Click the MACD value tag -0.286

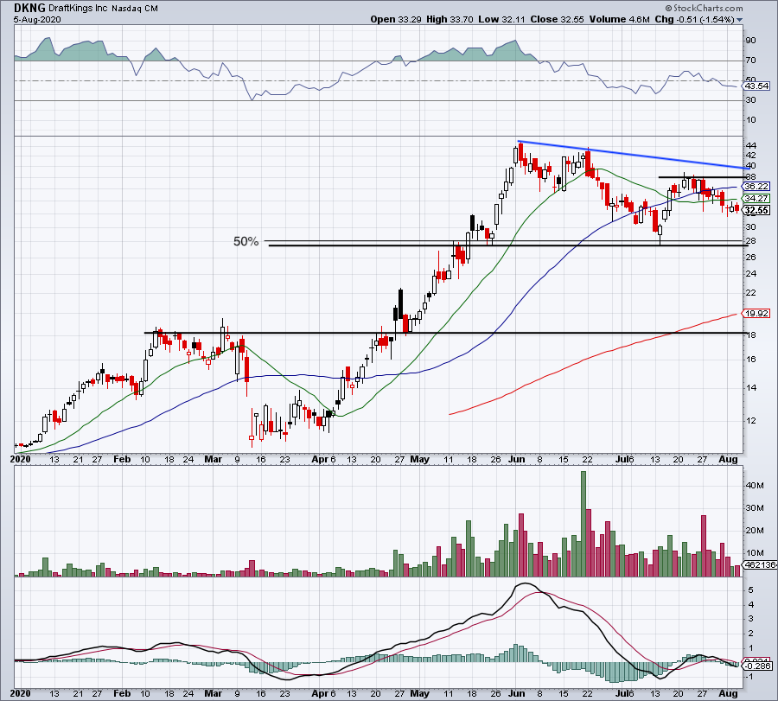pos(757,666)
